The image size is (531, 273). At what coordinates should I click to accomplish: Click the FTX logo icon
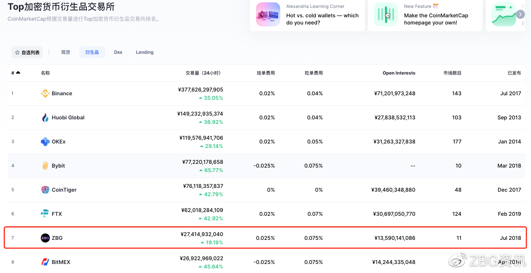[45, 214]
